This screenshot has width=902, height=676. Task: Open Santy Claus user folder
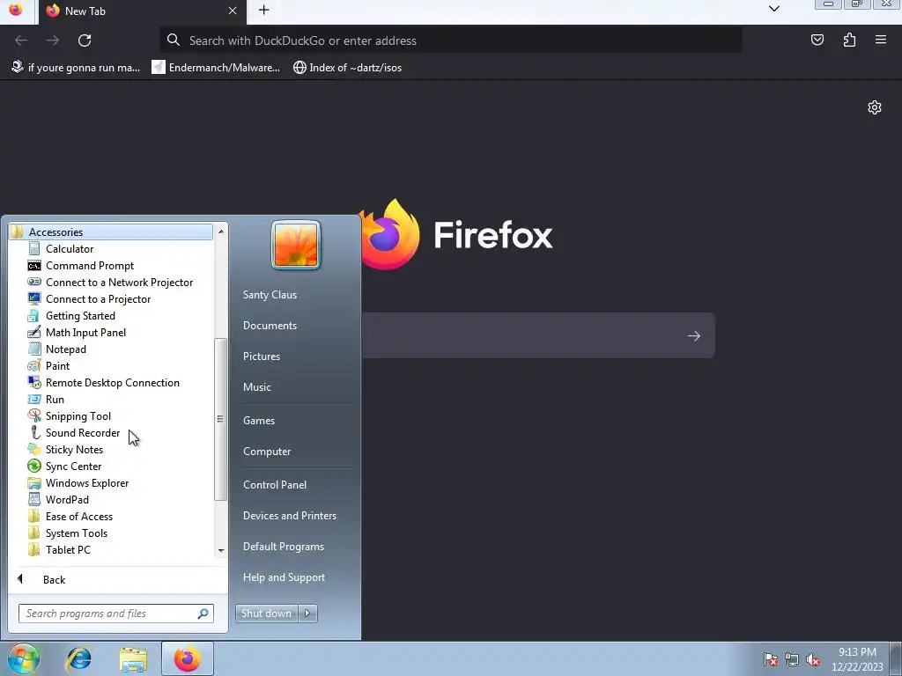point(270,294)
